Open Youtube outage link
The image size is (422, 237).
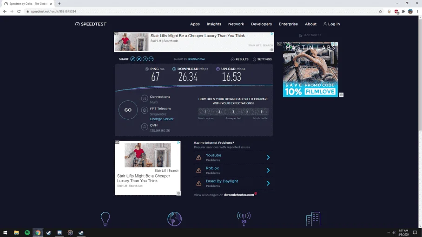[x=213, y=155]
